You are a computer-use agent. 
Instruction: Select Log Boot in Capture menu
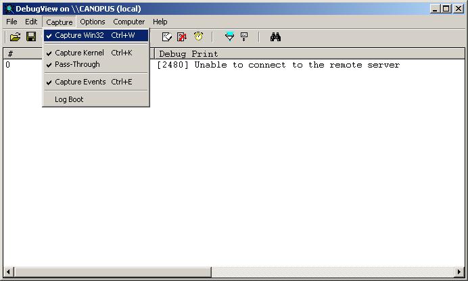96,99
